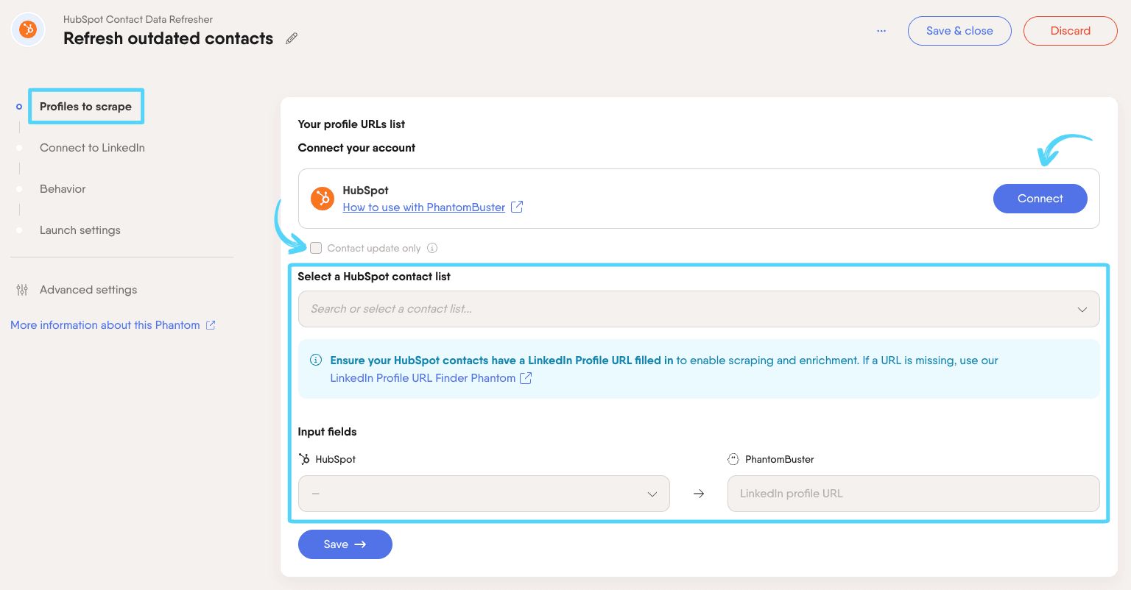Edit the phantom name with pencil icon
Image resolution: width=1131 pixels, height=590 pixels.
pyautogui.click(x=292, y=38)
